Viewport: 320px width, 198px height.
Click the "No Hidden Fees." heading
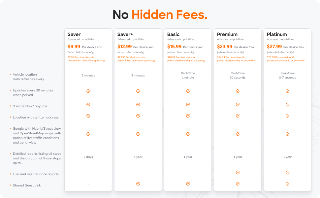[160, 15]
